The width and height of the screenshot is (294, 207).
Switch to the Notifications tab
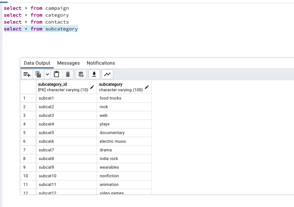pos(101,63)
